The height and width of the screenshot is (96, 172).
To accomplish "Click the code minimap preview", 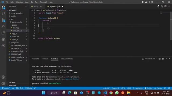I will point(161,13).
